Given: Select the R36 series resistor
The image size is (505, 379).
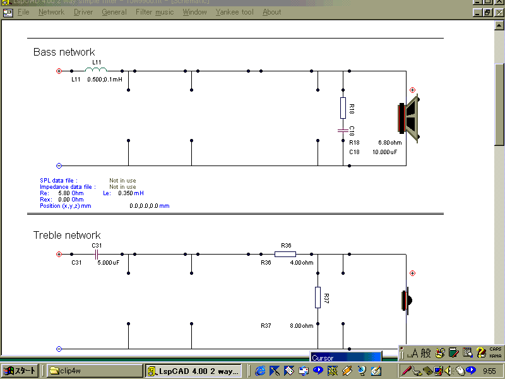Looking at the screenshot, I should [285, 254].
